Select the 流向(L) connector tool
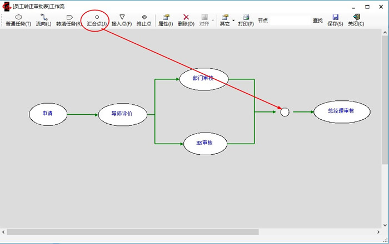Viewport: 389px width, 244px height. 43,21
